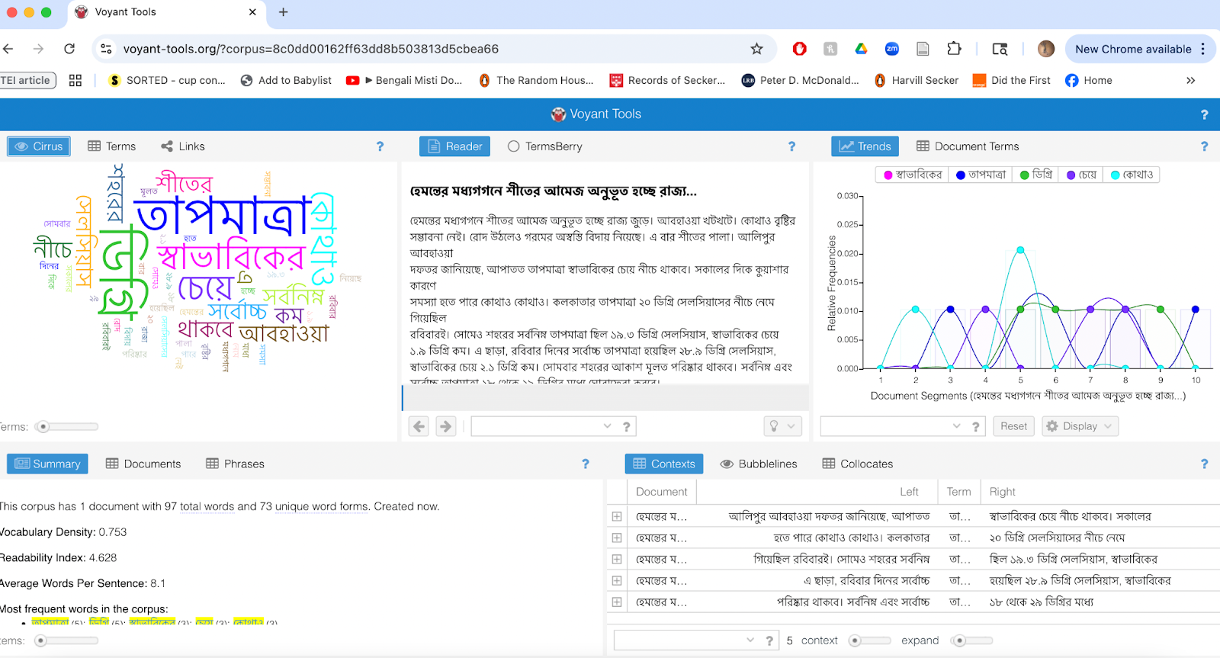Open the Display dropdown in Trends
1220x658 pixels.
pos(1080,426)
